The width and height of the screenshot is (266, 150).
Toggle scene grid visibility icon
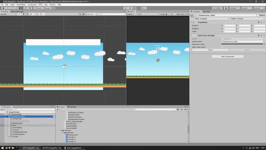(x=41, y=14)
